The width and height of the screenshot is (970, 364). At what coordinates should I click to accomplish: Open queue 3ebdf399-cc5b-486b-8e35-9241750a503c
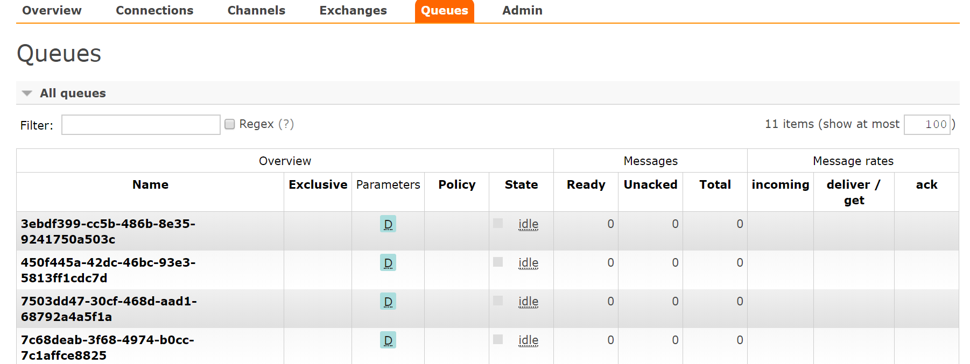coord(108,231)
